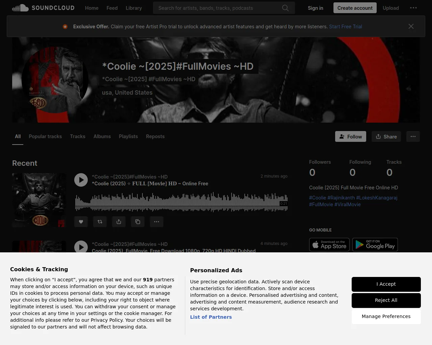Like the FULL [Movie] HD track
Viewport: 432px width, 345px height.
click(x=81, y=222)
